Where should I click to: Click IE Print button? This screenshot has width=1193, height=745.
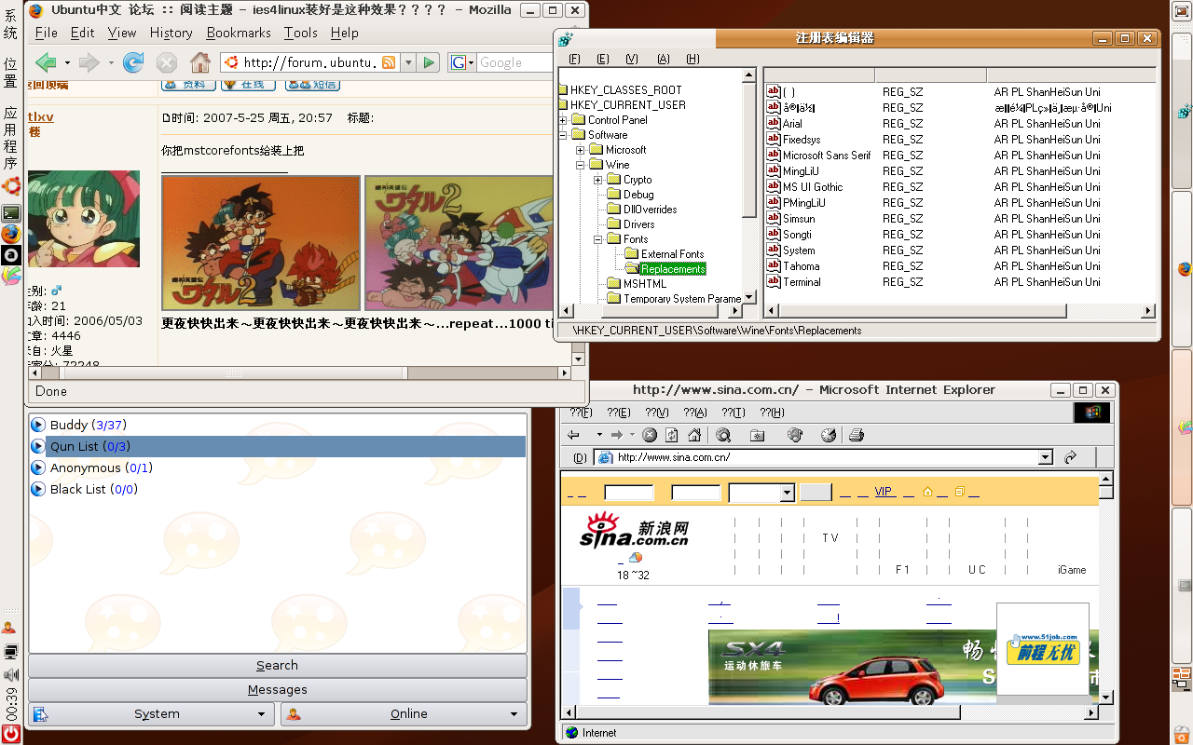[x=857, y=435]
